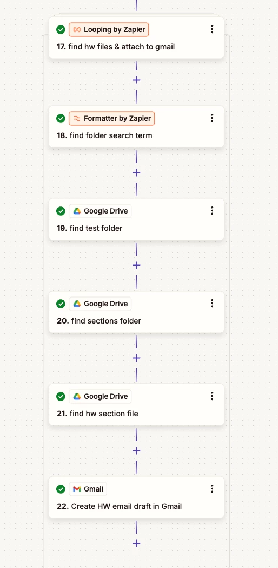The height and width of the screenshot is (568, 278).
Task: Add step below find folder search term
Action: [x=136, y=173]
